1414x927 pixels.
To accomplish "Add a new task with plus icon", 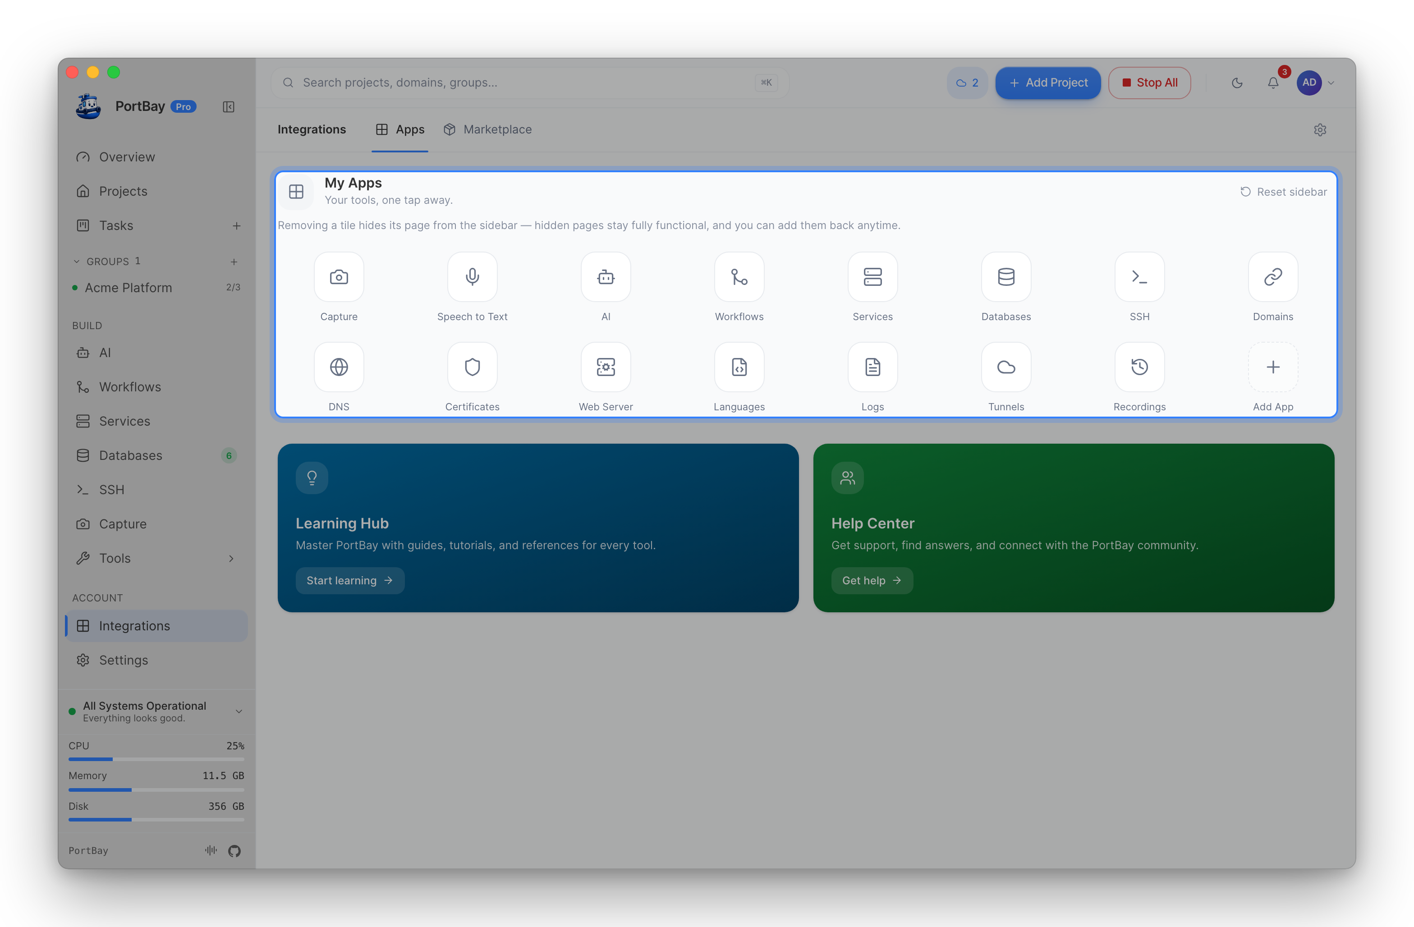I will pos(236,226).
